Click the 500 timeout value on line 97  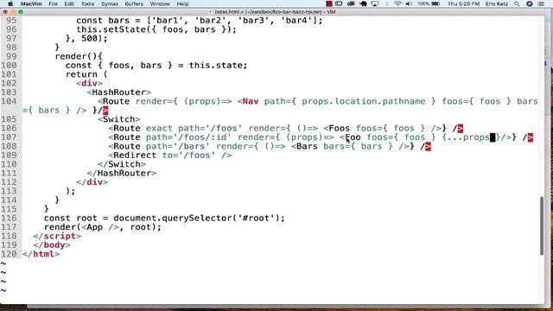(90, 38)
